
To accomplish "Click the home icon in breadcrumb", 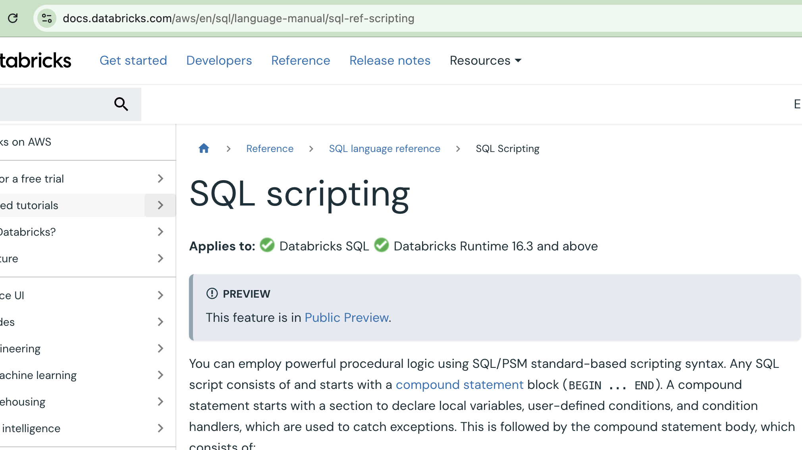I will 204,148.
